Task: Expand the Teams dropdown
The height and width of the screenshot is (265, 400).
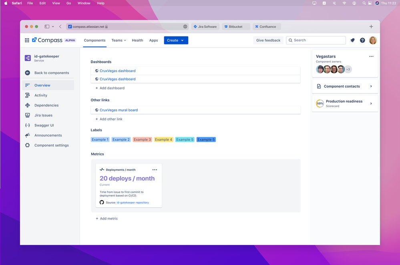Action: pyautogui.click(x=119, y=40)
